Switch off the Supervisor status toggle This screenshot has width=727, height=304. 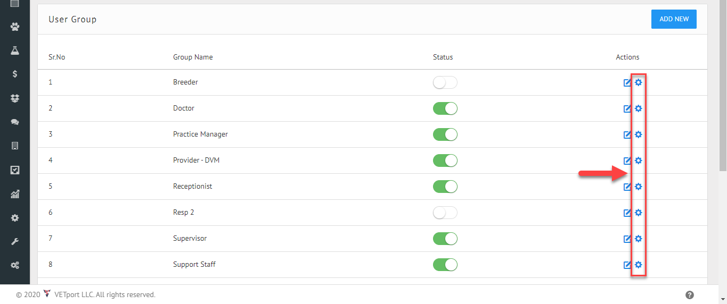[445, 239]
